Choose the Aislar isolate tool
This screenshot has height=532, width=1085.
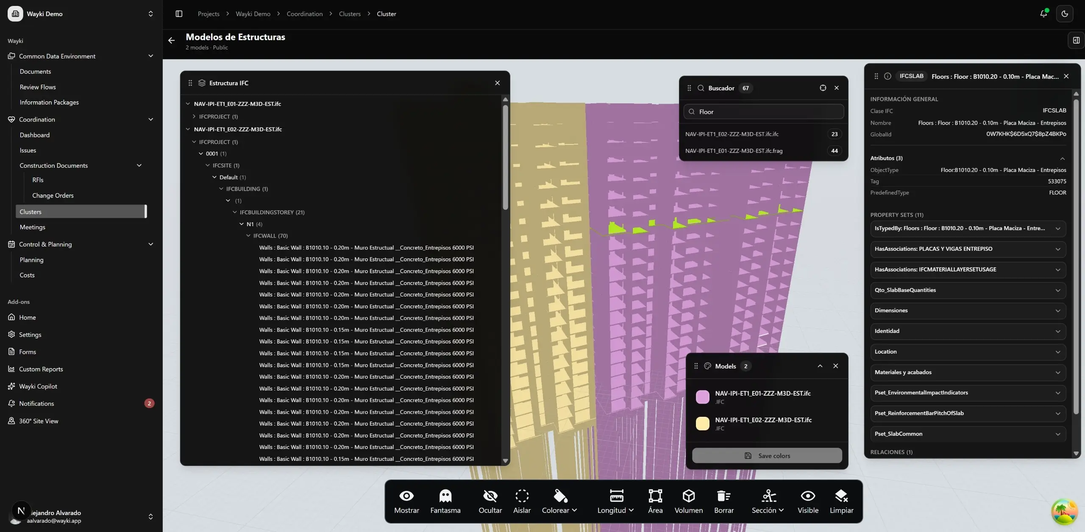(522, 502)
